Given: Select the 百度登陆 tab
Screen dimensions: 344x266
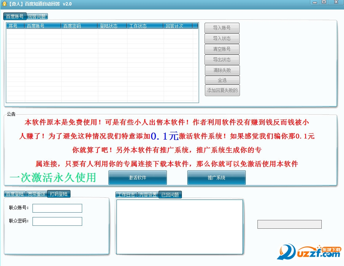Looking at the screenshot, I should coord(15,194).
